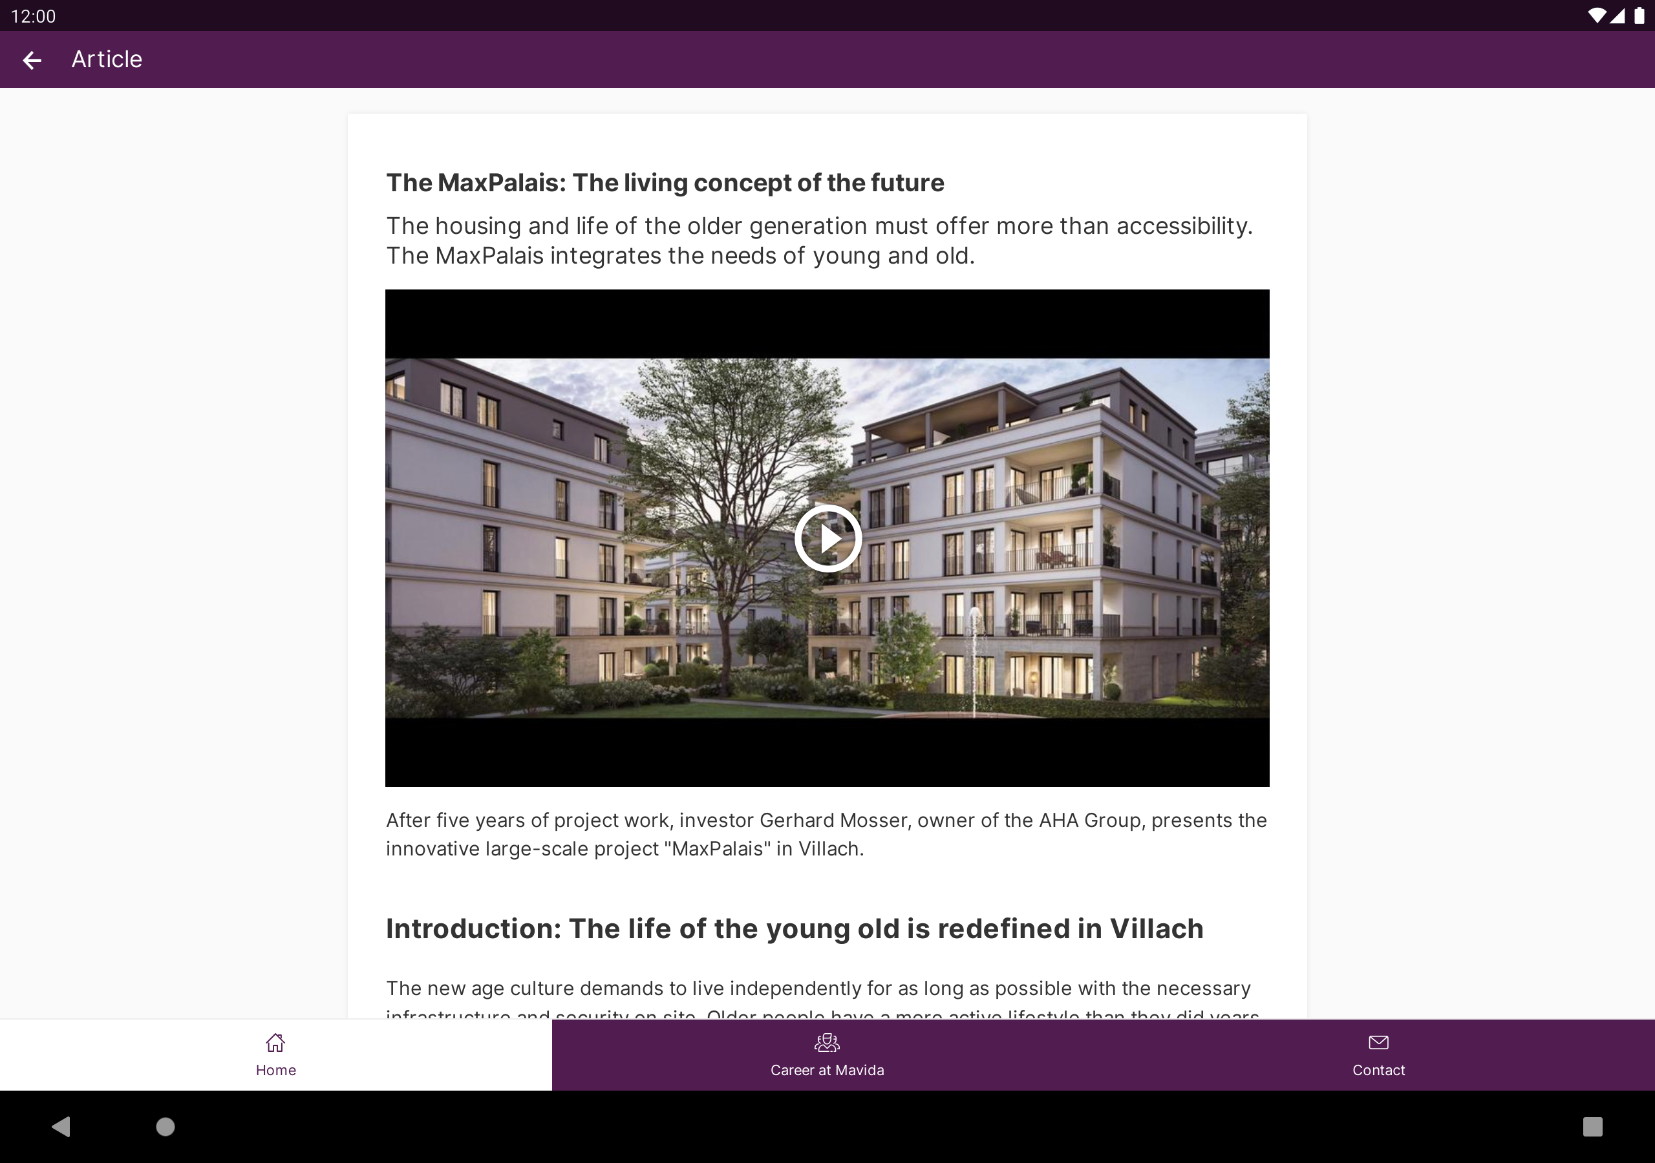Screen dimensions: 1655x1163
Task: Click the cellular signal status icon
Action: pyautogui.click(x=1618, y=16)
